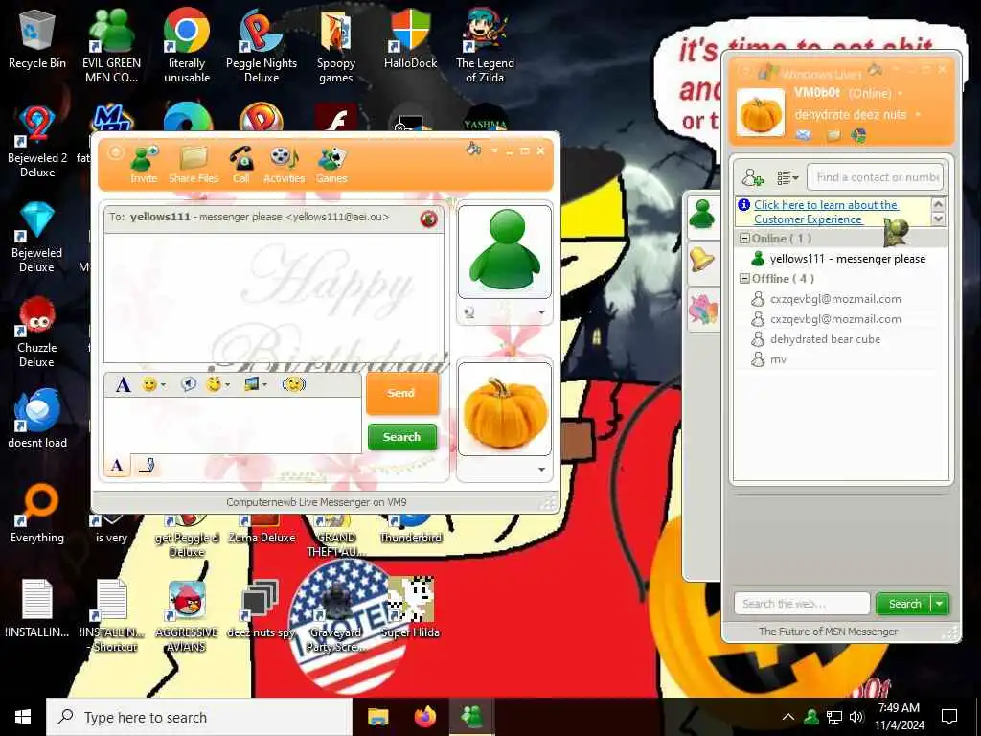
Task: Click the orange Send button
Action: click(x=401, y=393)
